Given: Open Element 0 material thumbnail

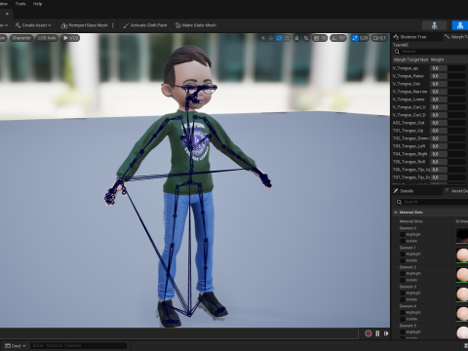Looking at the screenshot, I should (462, 235).
